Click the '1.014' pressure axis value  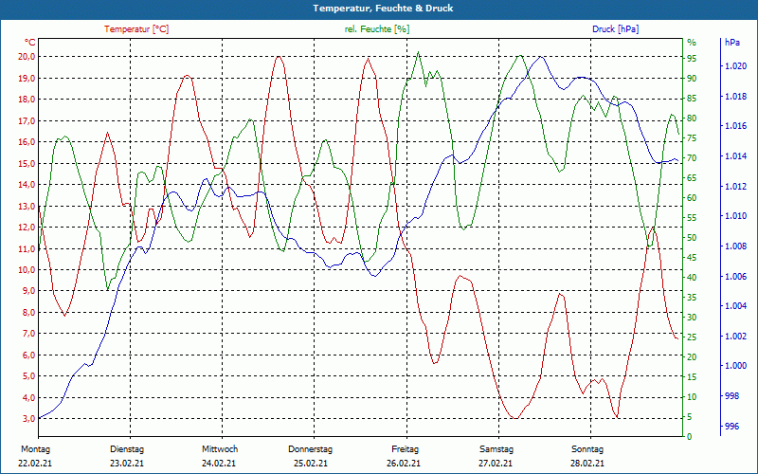pos(735,156)
